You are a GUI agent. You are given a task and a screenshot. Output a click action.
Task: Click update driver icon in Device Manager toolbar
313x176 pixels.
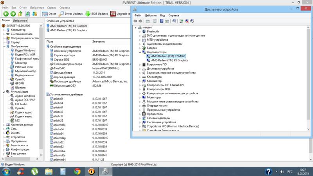coord(181,21)
